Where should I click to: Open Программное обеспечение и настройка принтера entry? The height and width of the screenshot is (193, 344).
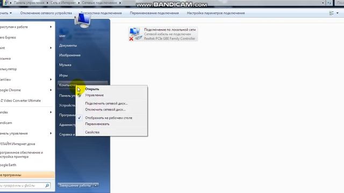21,154
